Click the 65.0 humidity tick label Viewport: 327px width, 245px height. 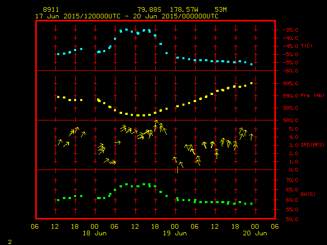(x=292, y=190)
